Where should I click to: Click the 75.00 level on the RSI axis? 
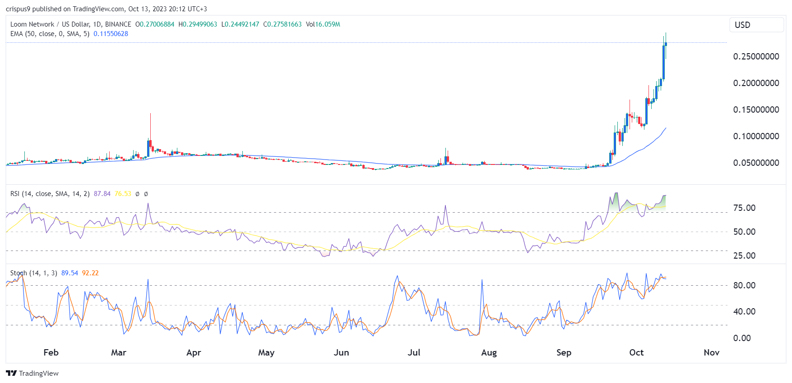pyautogui.click(x=745, y=208)
